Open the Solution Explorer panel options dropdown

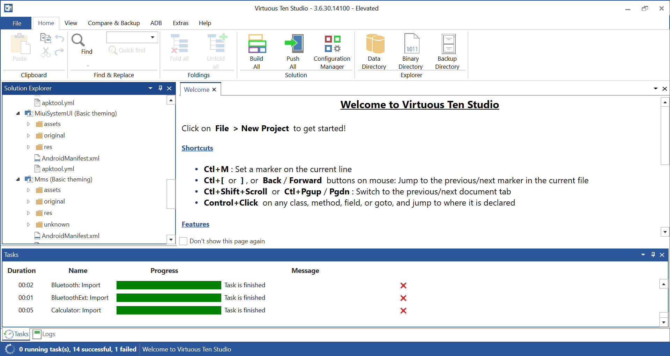[x=150, y=88]
